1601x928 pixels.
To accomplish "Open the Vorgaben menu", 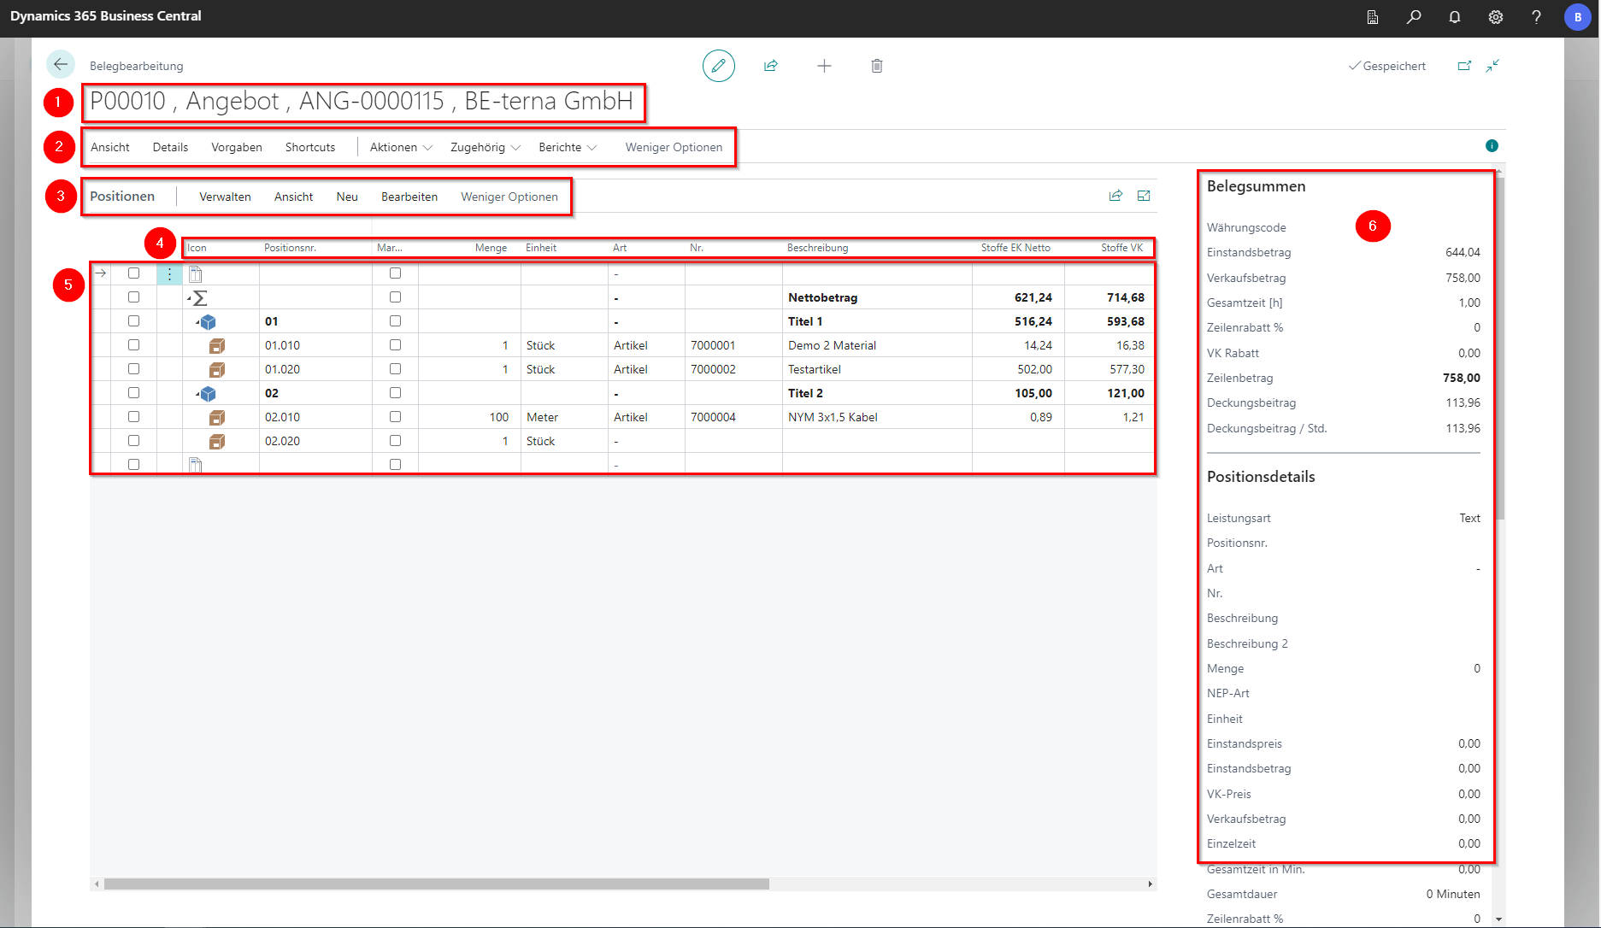I will coord(237,147).
